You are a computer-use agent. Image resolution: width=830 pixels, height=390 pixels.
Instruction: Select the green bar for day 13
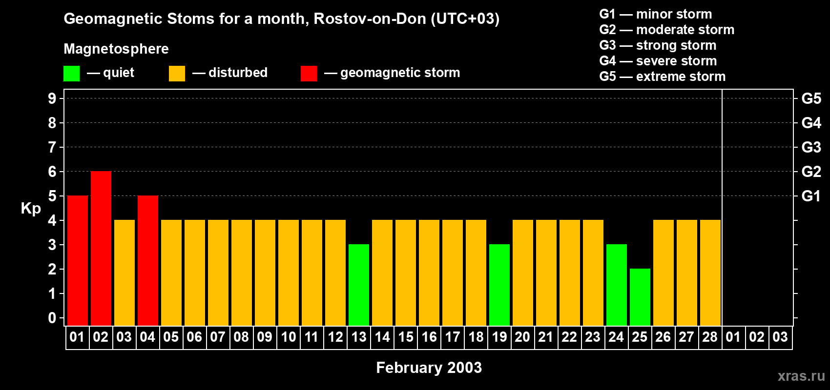359,285
